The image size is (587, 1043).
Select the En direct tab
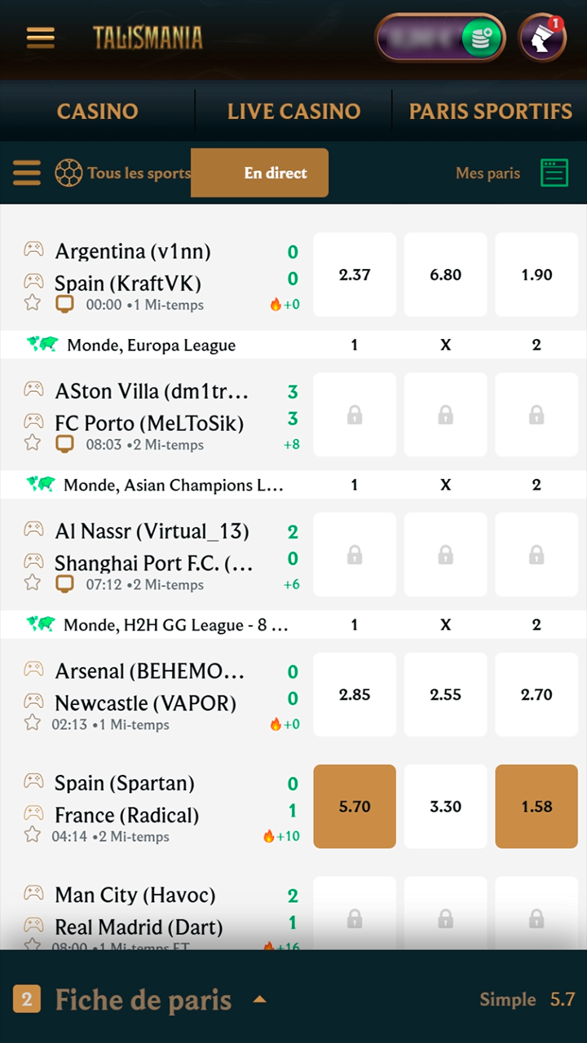(276, 173)
